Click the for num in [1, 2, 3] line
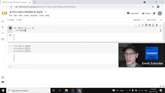The image size is (165, 93). click(24, 28)
